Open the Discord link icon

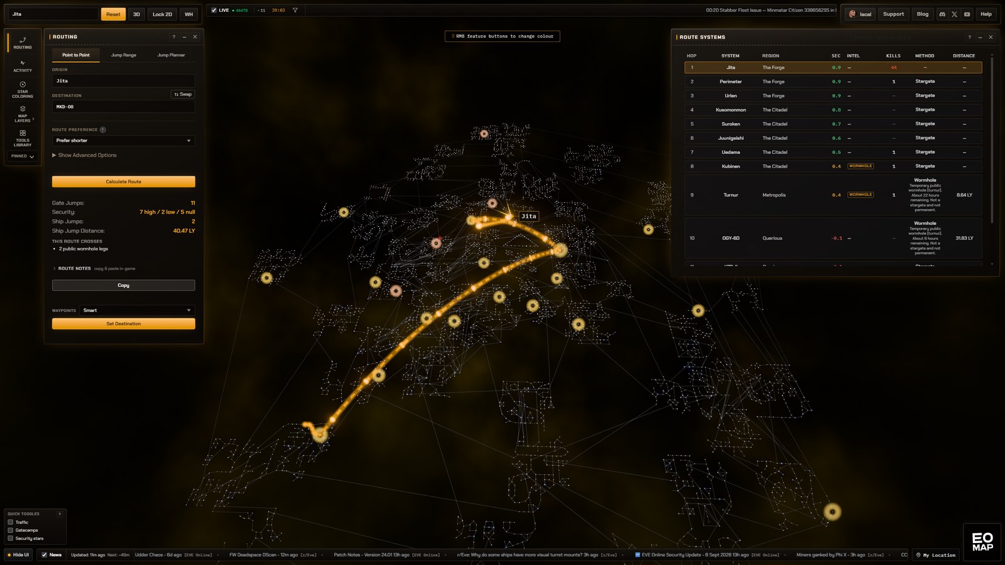(942, 14)
